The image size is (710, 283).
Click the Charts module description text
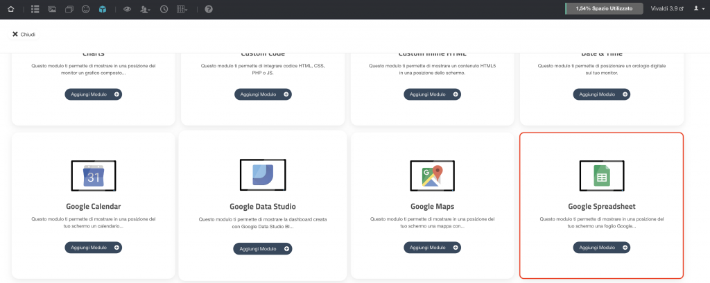[94, 69]
